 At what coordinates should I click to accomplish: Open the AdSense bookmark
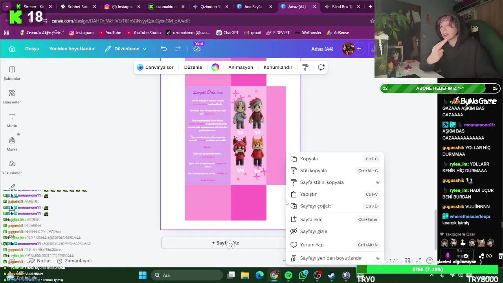coord(338,33)
